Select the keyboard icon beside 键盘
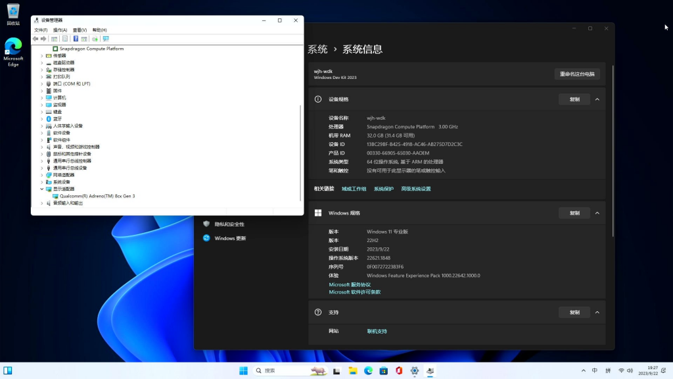This screenshot has width=673, height=379. tap(49, 112)
